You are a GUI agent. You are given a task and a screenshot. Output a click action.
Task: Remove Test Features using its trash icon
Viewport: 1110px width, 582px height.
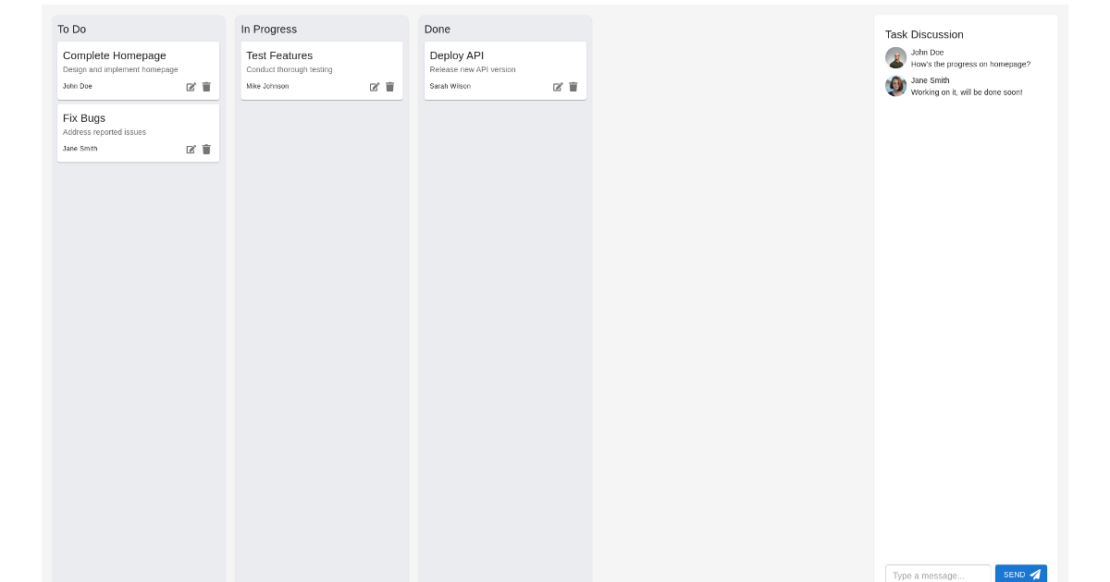click(x=389, y=87)
